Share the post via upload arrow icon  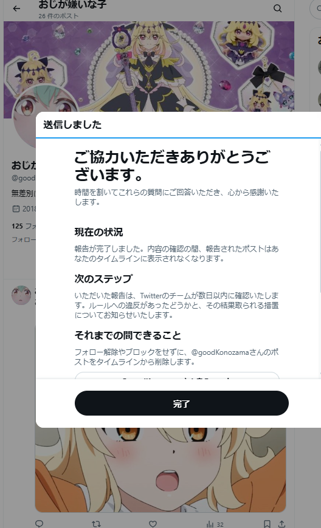281,524
